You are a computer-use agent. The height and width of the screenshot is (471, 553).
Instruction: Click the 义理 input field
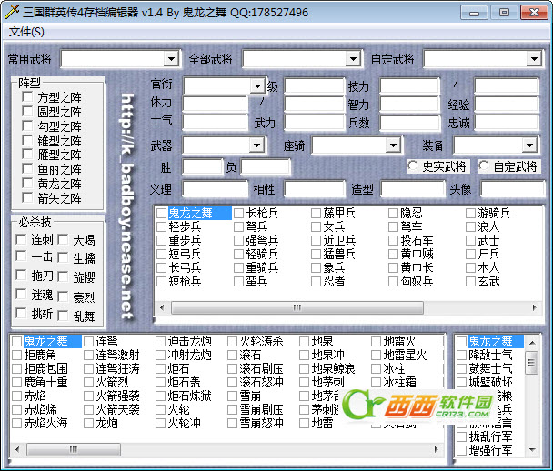[215, 188]
